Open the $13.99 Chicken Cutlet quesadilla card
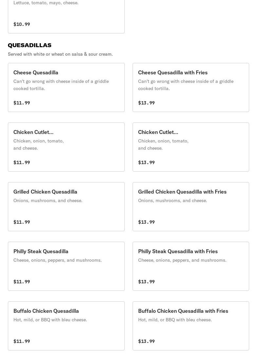This screenshot has width=257, height=357. [x=191, y=147]
